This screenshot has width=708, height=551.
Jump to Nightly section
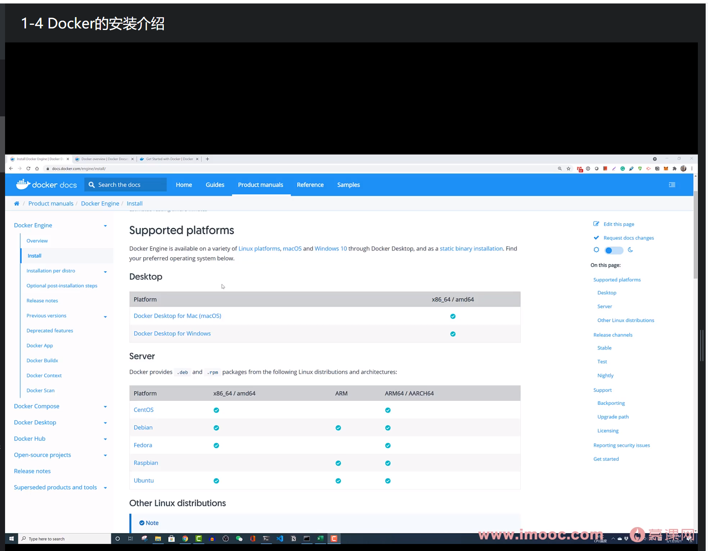pos(605,376)
